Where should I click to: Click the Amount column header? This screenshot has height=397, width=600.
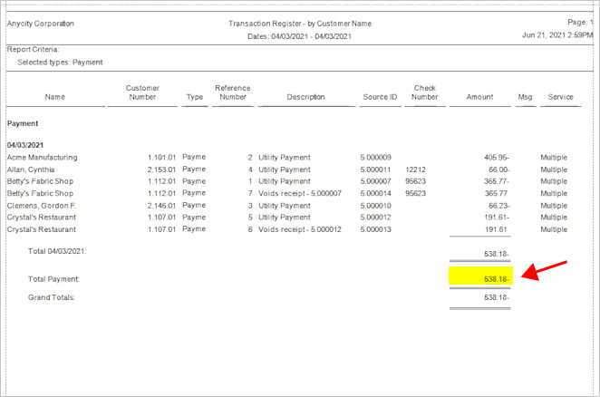click(x=479, y=97)
